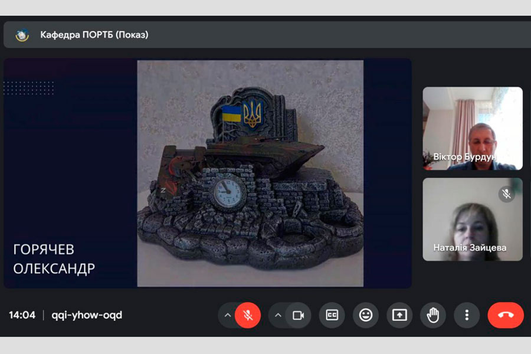The width and height of the screenshot is (531, 354).
Task: Leave the call with the red hang-up button
Action: [x=505, y=315]
